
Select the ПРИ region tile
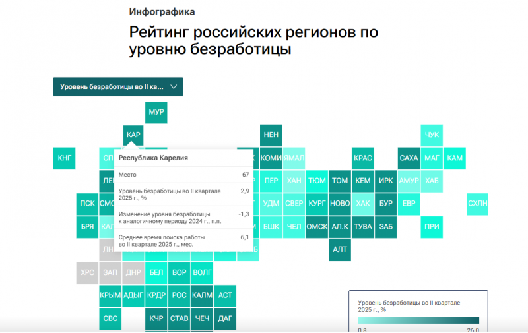pos(432,226)
